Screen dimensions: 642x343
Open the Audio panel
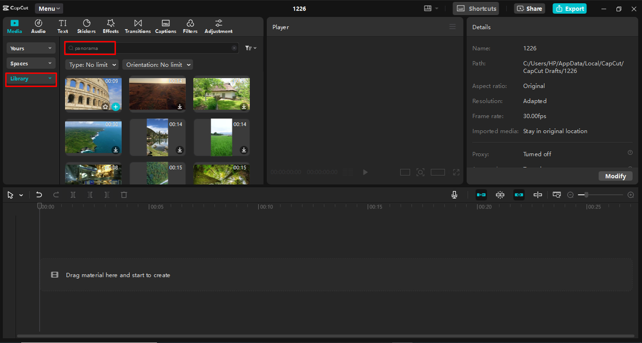(x=38, y=26)
